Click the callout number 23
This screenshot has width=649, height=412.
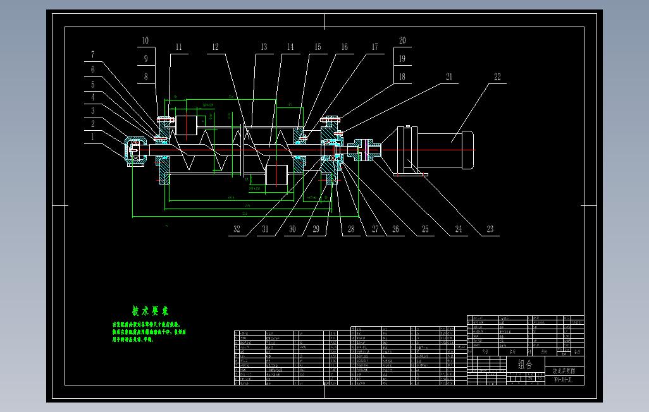click(490, 229)
